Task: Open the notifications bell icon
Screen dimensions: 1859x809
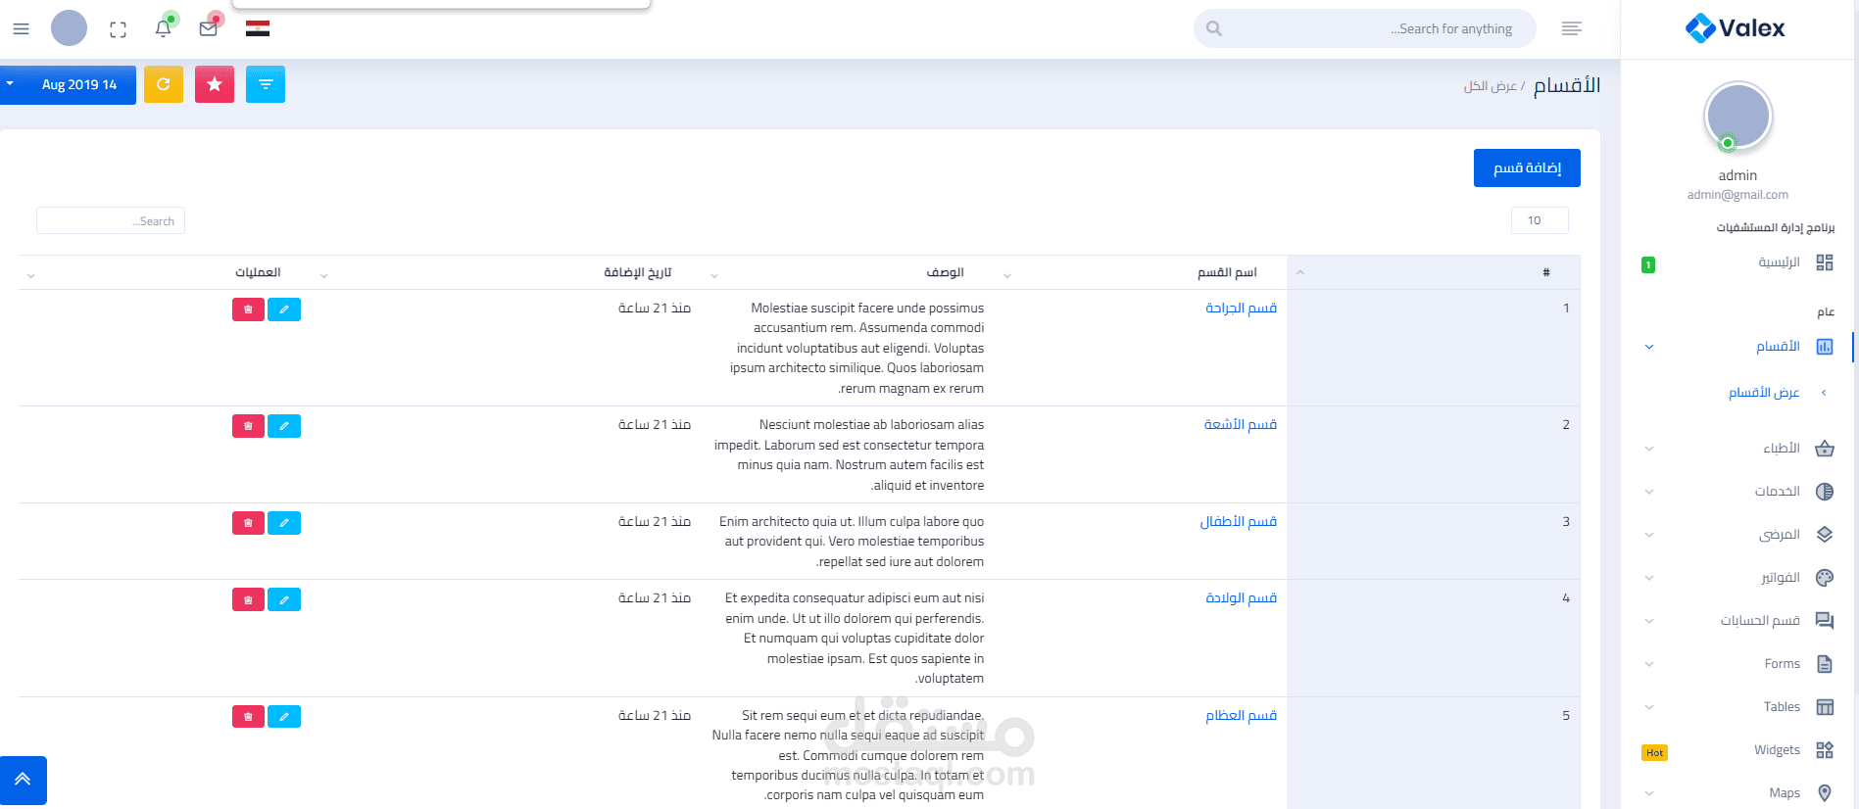Action: 164,28
